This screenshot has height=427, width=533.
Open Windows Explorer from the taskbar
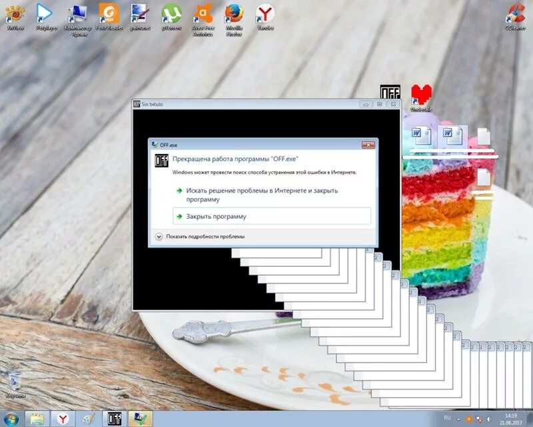pyautogui.click(x=37, y=419)
